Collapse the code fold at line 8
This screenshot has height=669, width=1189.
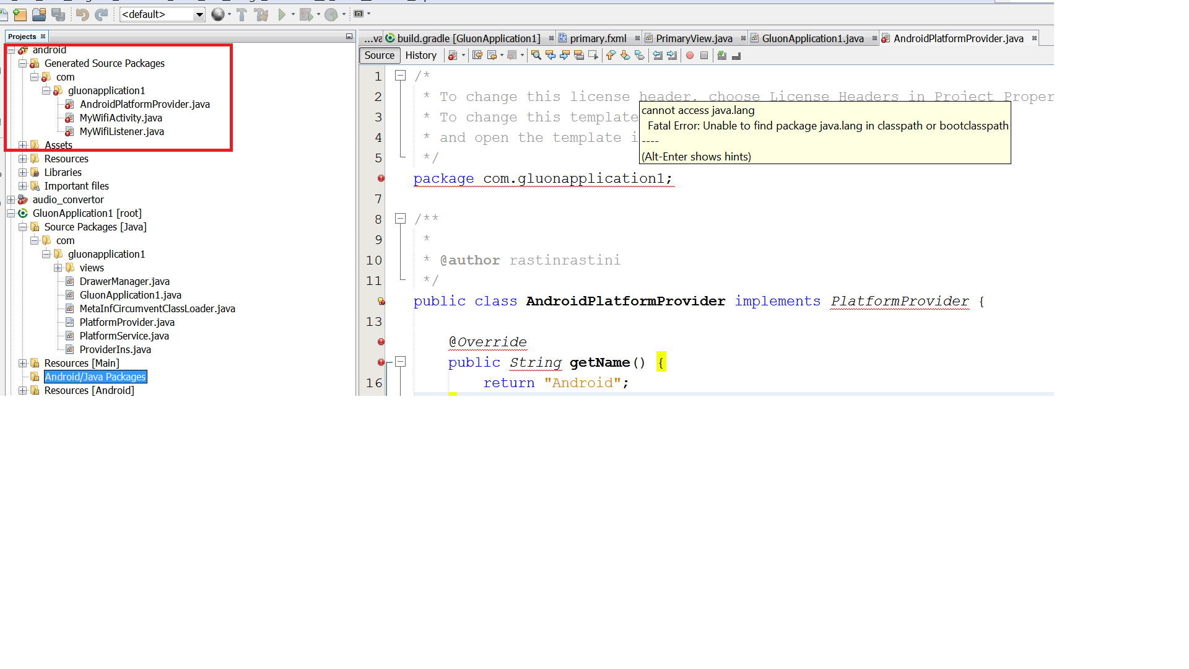click(401, 219)
